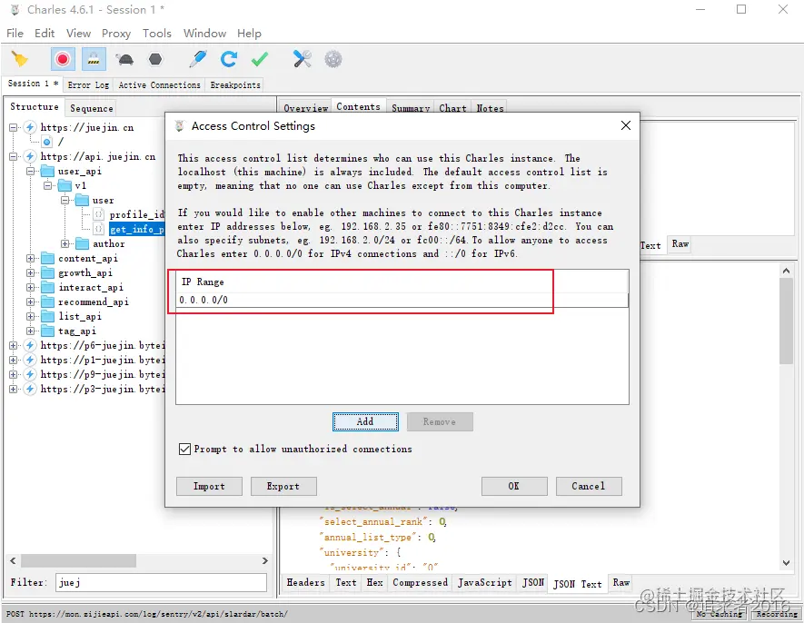
Task: Click the Compose pen icon
Action: [x=197, y=59]
